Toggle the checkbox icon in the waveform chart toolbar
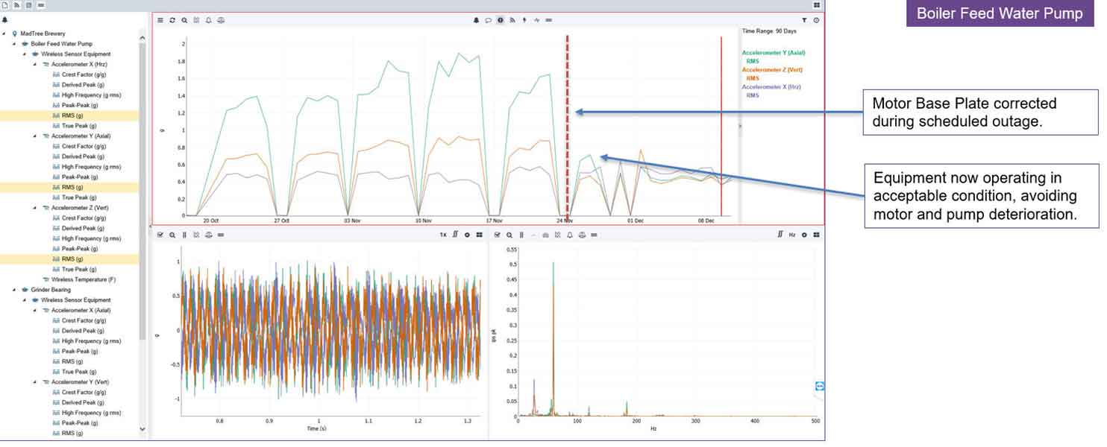The height and width of the screenshot is (447, 1107). pos(160,235)
